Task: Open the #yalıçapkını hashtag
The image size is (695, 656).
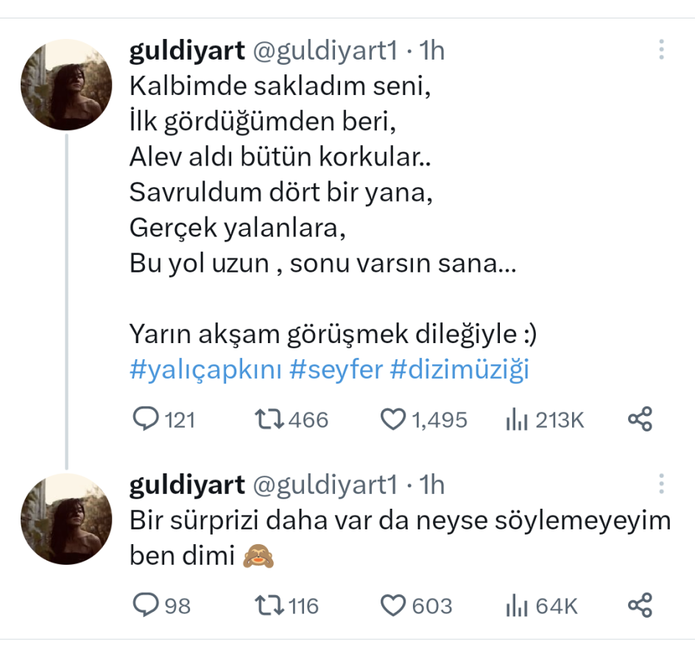Action: [206, 370]
